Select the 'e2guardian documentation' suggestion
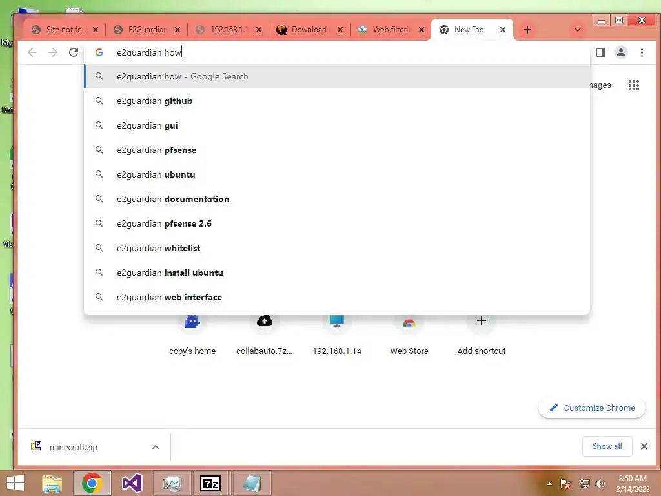Screen dimensions: 661x496 [337, 199]
